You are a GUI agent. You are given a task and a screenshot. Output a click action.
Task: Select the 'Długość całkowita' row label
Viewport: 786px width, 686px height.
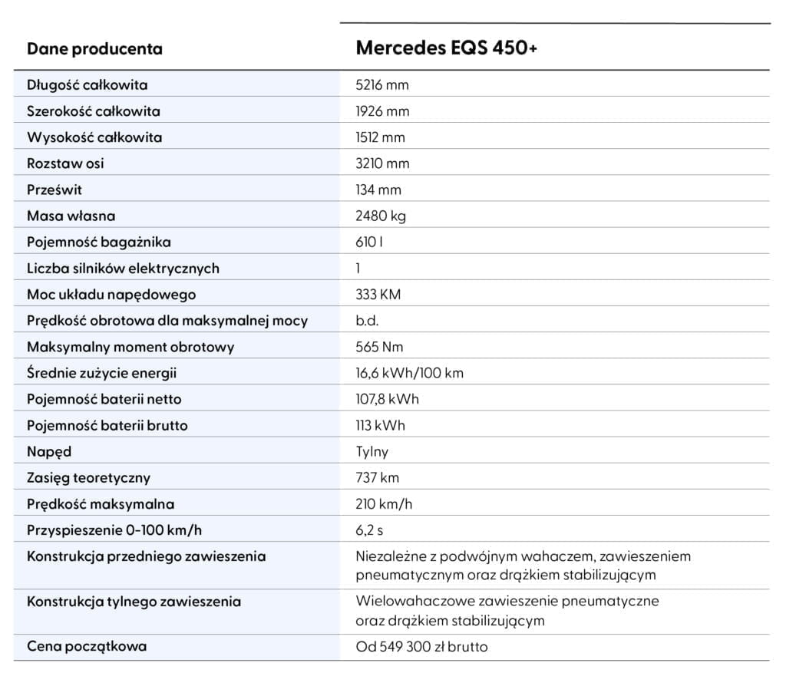[87, 85]
